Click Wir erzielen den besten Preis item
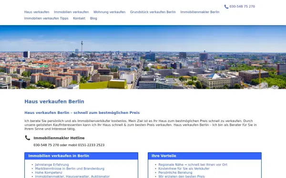Screen dimensions: 286x178 click(182, 177)
